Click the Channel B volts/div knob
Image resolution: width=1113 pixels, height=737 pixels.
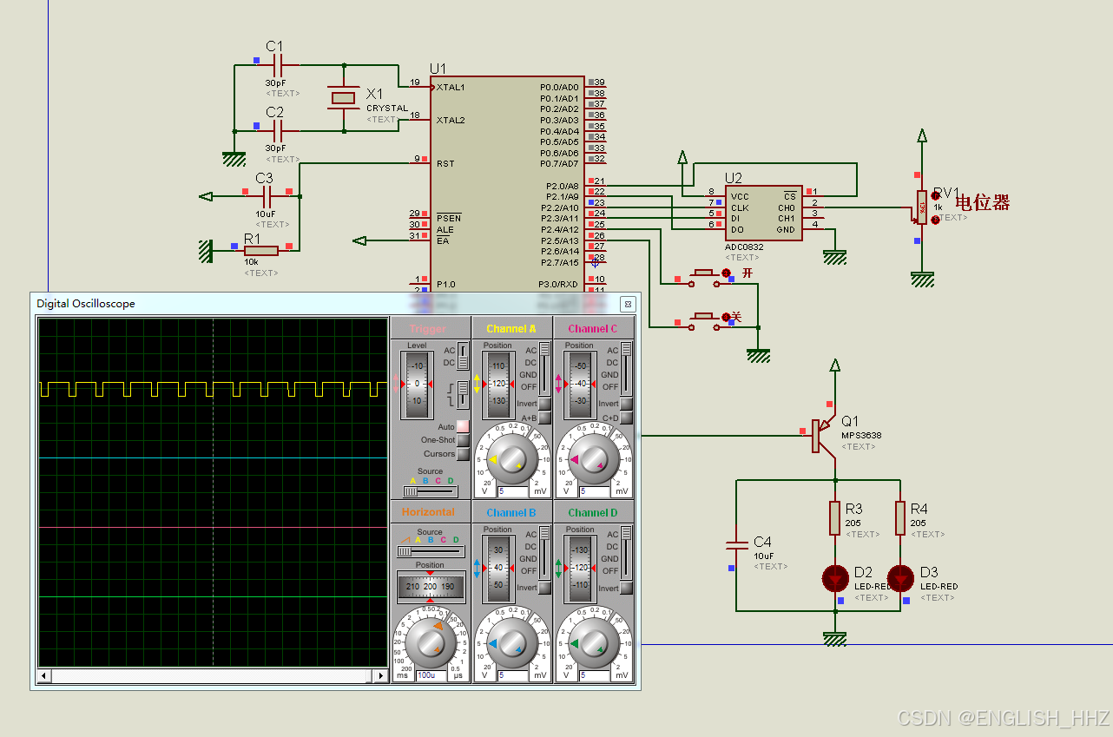(511, 643)
